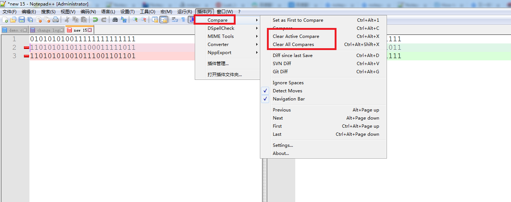Click the Paste toolbar icon
Image resolution: width=511 pixels, height=202 pixels.
click(x=84, y=20)
